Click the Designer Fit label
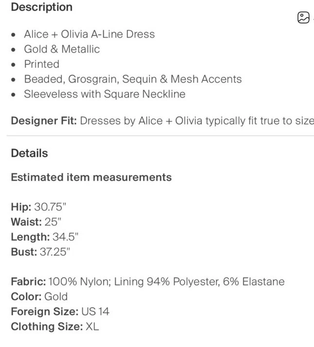Viewport: 314px width, 347px height. point(44,121)
